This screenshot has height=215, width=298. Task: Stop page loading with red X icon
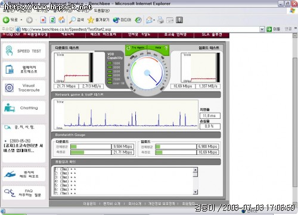[43, 20]
